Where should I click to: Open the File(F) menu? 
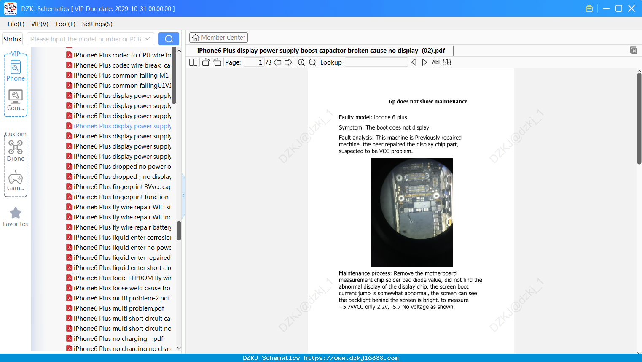(16, 24)
